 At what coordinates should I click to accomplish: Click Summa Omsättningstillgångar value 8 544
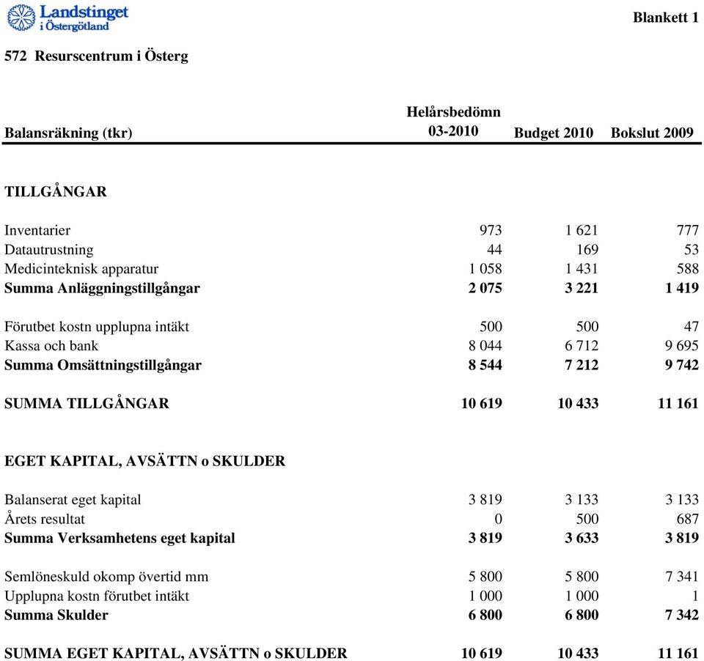point(485,365)
